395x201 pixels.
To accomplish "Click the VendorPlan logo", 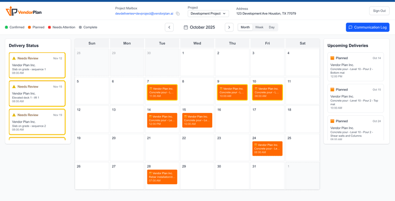I will coord(24,11).
